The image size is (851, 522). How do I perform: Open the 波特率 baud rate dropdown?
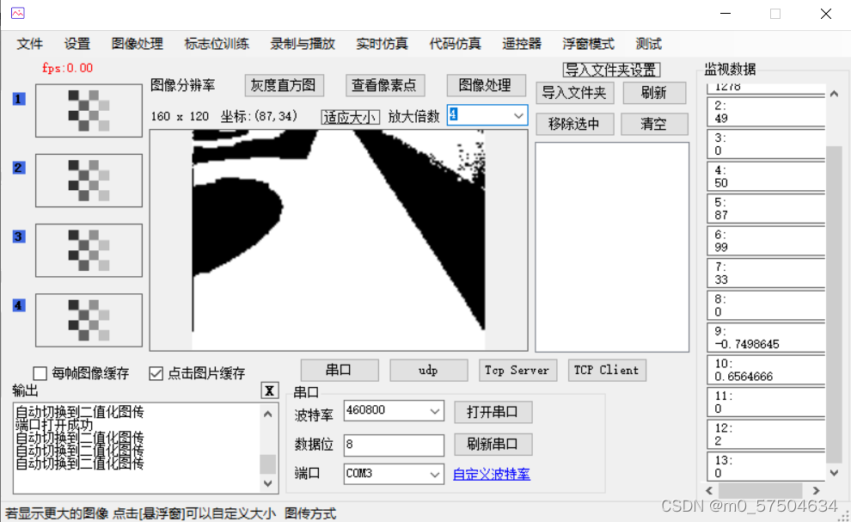[x=435, y=411]
